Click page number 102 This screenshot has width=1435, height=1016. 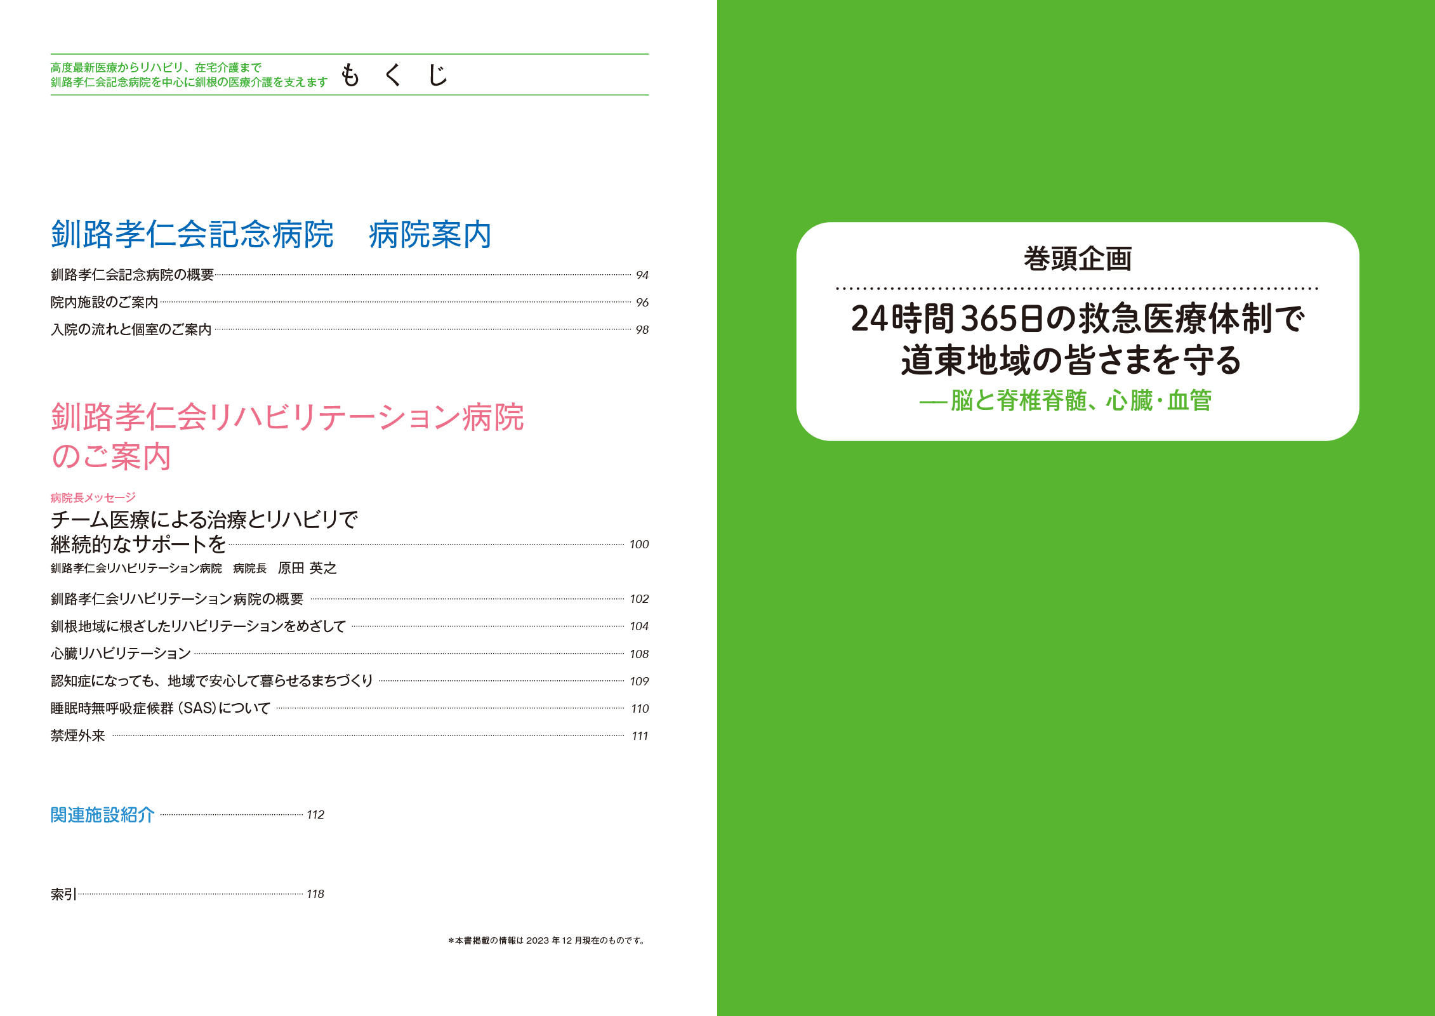tap(639, 599)
